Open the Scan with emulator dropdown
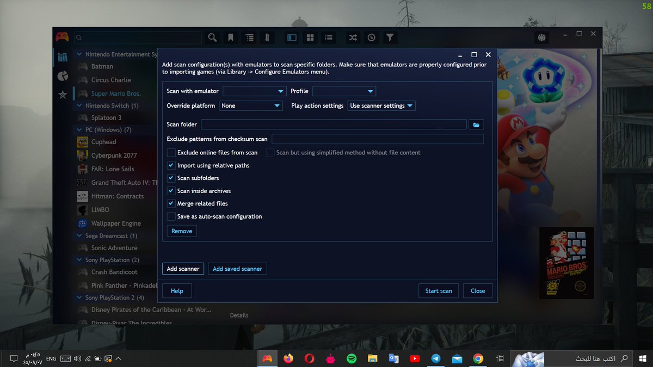The image size is (653, 367). [x=254, y=91]
